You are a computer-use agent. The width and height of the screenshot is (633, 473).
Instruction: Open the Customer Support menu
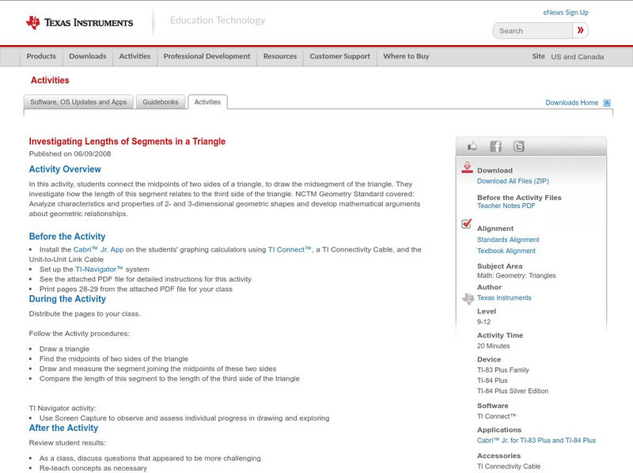(340, 56)
